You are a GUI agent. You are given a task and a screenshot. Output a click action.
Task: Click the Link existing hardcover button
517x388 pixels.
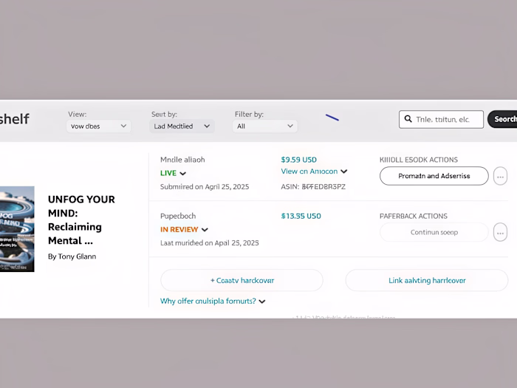(427, 280)
